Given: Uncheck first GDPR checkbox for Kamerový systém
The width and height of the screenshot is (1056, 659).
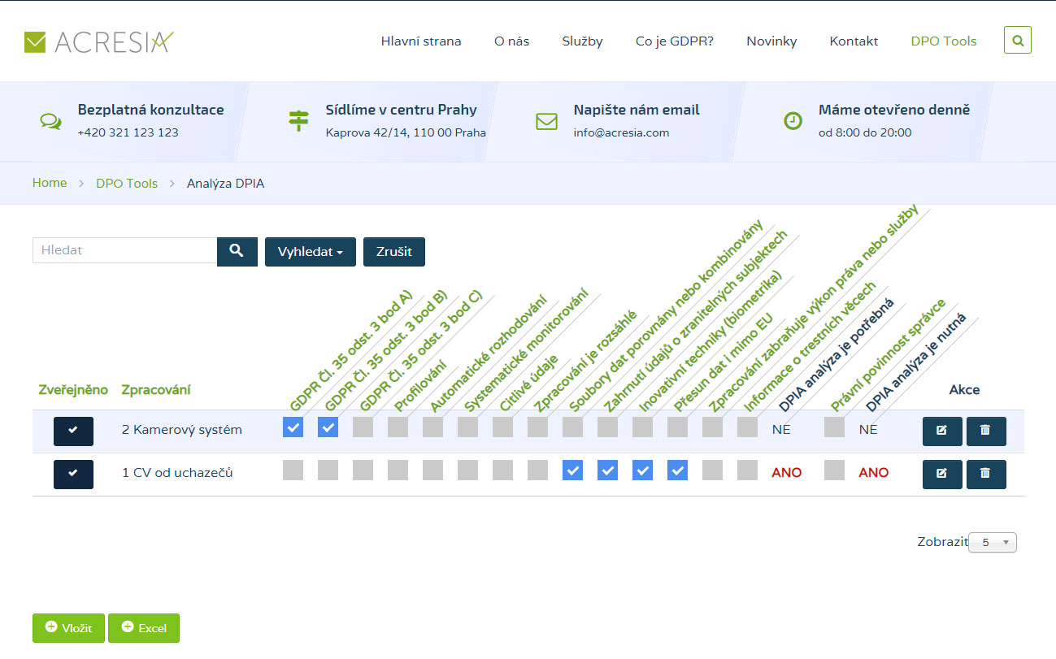Looking at the screenshot, I should [293, 427].
